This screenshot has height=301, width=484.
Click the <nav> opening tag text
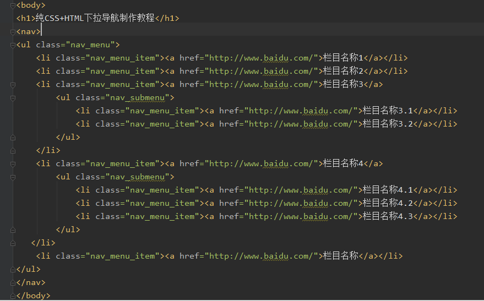click(x=29, y=32)
